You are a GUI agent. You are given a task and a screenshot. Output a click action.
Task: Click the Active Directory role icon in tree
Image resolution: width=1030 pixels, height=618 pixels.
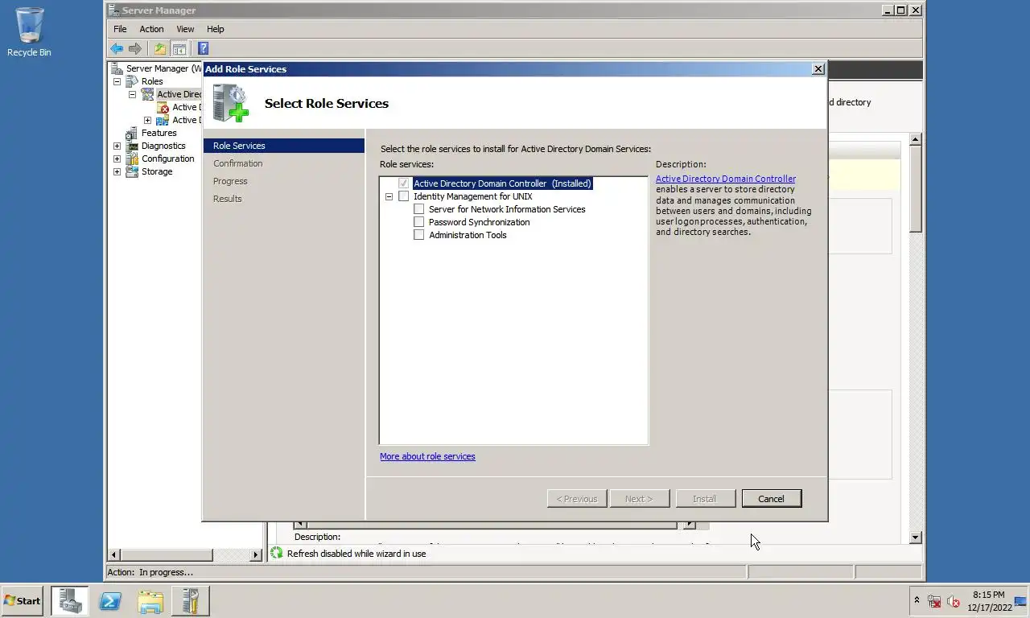pyautogui.click(x=147, y=94)
